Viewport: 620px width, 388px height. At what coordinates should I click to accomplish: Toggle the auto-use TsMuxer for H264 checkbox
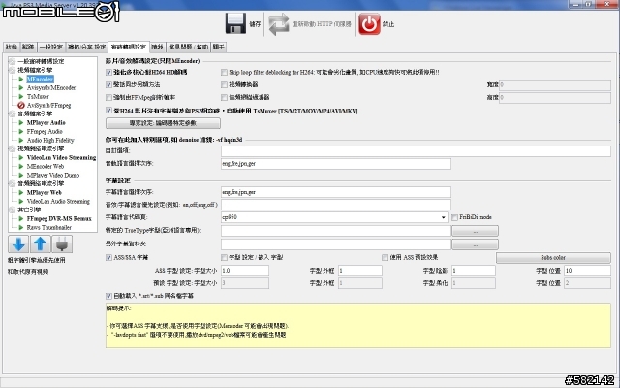pyautogui.click(x=108, y=111)
